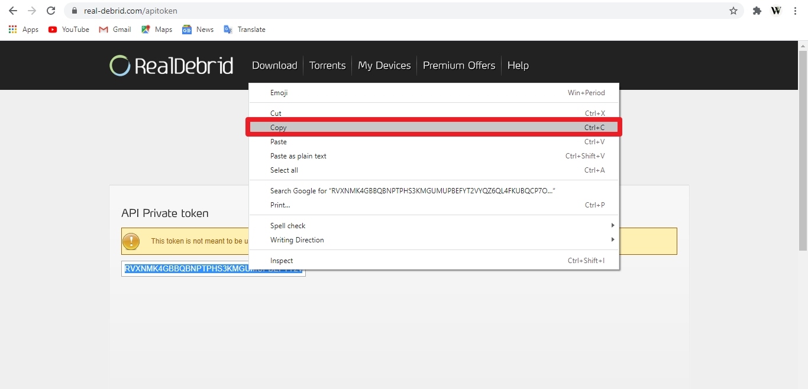Open the Chrome three-dot menu
The width and height of the screenshot is (808, 389).
pos(796,11)
